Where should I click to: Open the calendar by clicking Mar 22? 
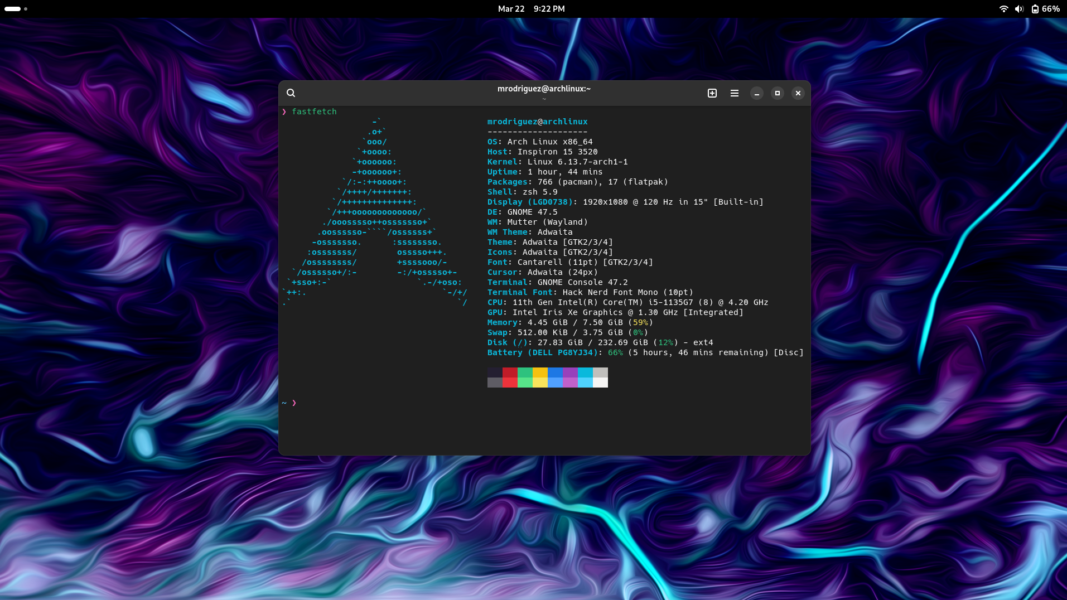click(511, 8)
